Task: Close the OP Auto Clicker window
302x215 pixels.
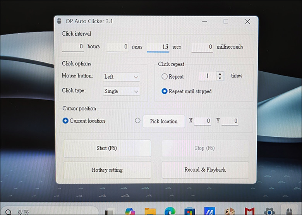Action: coord(248,21)
